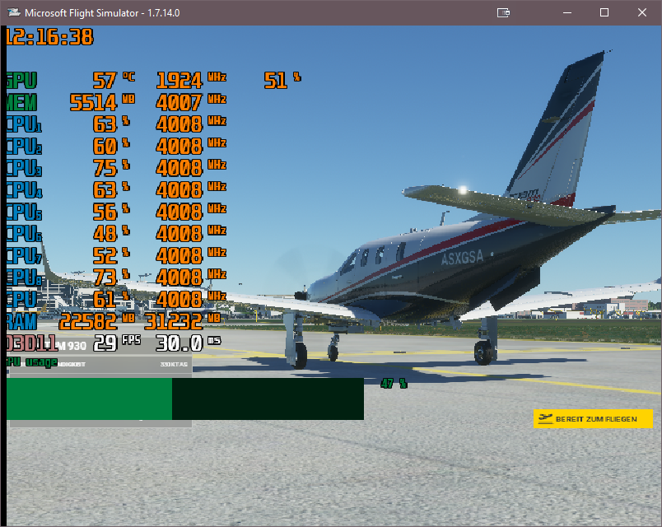Image resolution: width=662 pixels, height=527 pixels.
Task: Click the frametime value 30.0 ms
Action: (189, 343)
